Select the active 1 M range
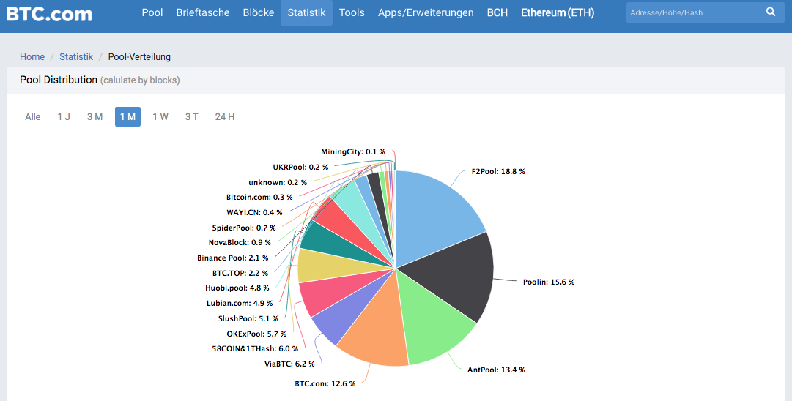The width and height of the screenshot is (792, 401). [x=127, y=116]
